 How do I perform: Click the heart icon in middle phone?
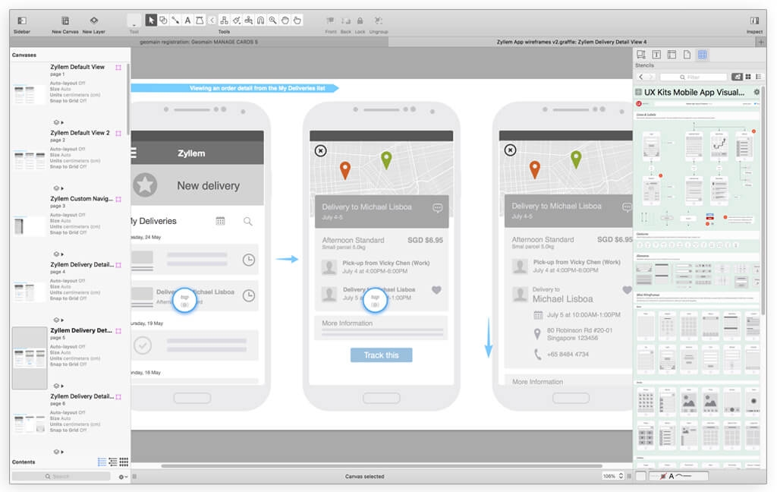tap(436, 290)
